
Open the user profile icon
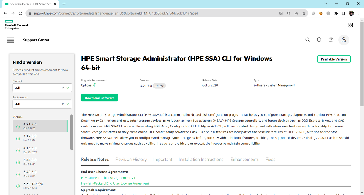(344, 40)
